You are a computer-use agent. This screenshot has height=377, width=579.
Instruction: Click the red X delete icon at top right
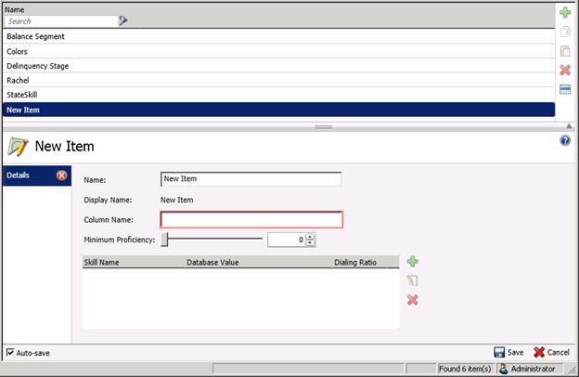coord(564,71)
